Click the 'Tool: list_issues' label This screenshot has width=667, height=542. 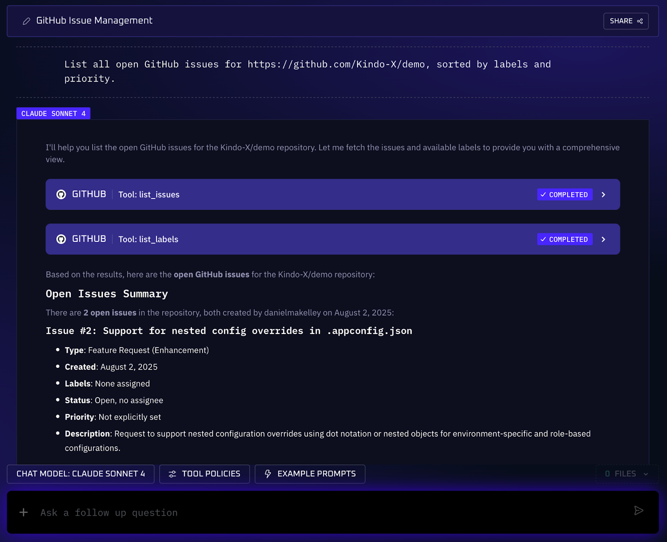click(x=149, y=195)
